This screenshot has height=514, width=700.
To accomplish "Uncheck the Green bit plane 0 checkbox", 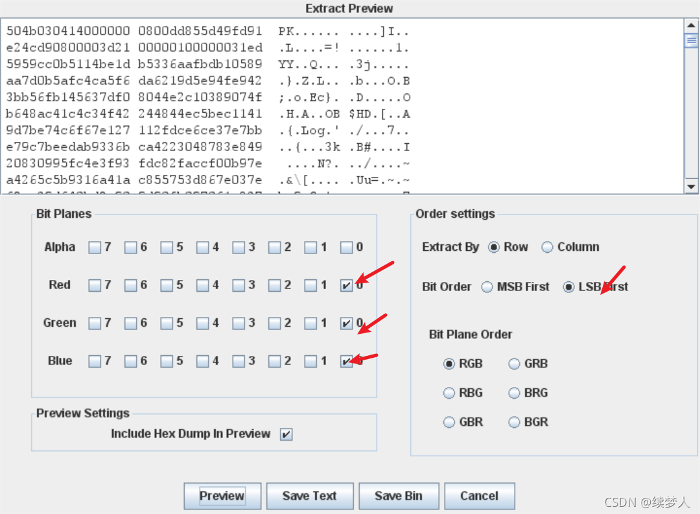I will [x=346, y=323].
